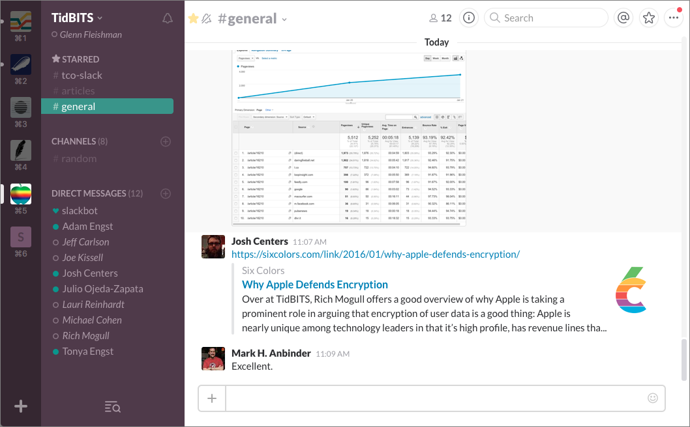Open the Why Apple Defends Encryption headline
The height and width of the screenshot is (427, 690).
[315, 284]
